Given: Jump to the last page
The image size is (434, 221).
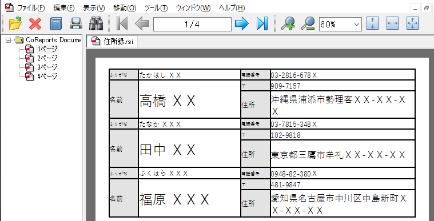Looking at the screenshot, I should click(262, 24).
